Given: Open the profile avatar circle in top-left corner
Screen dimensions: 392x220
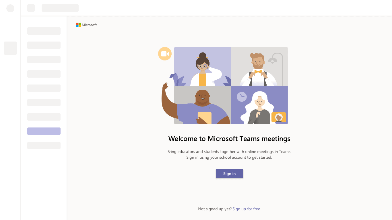Looking at the screenshot, I should (x=10, y=8).
